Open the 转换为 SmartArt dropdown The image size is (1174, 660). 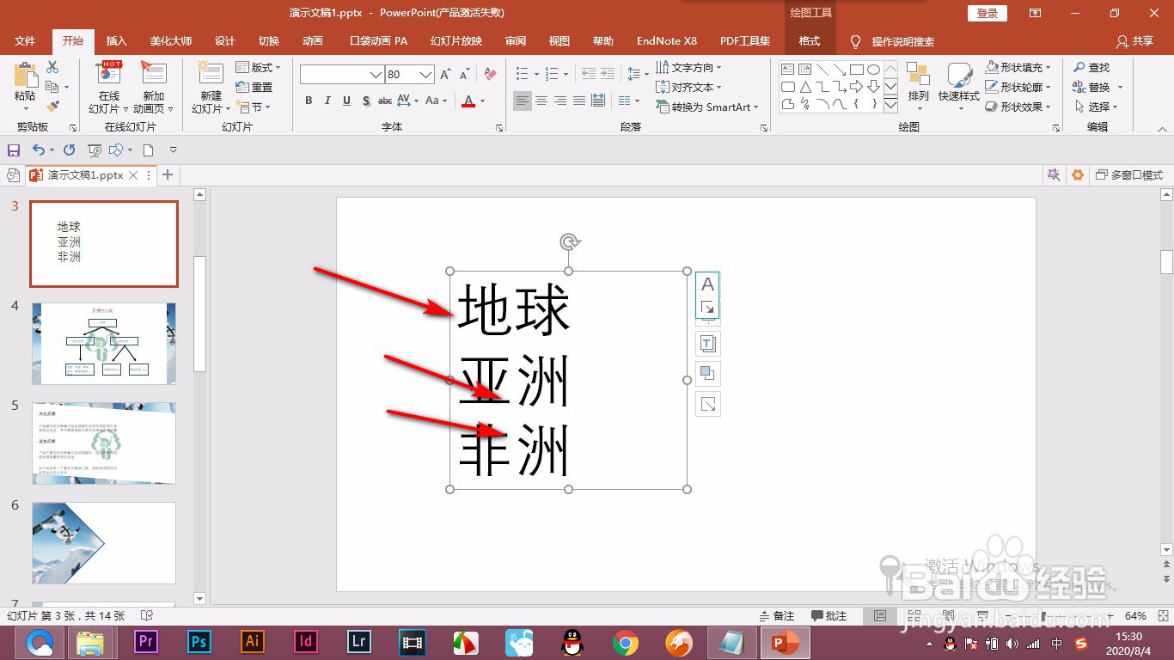point(706,107)
